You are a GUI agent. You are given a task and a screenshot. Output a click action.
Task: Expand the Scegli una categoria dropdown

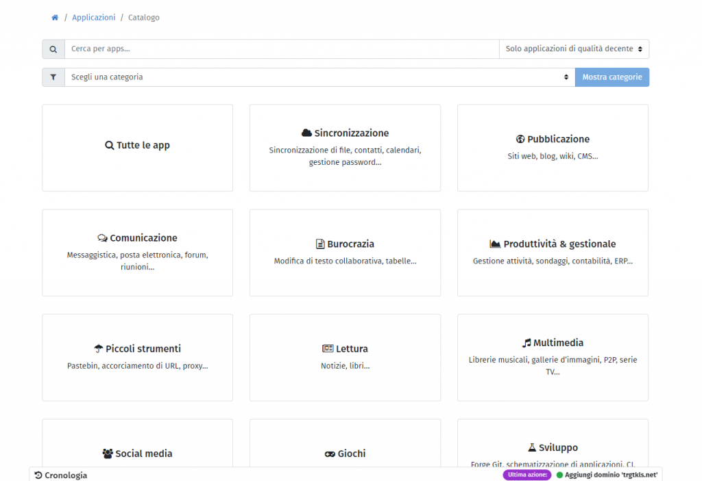319,77
